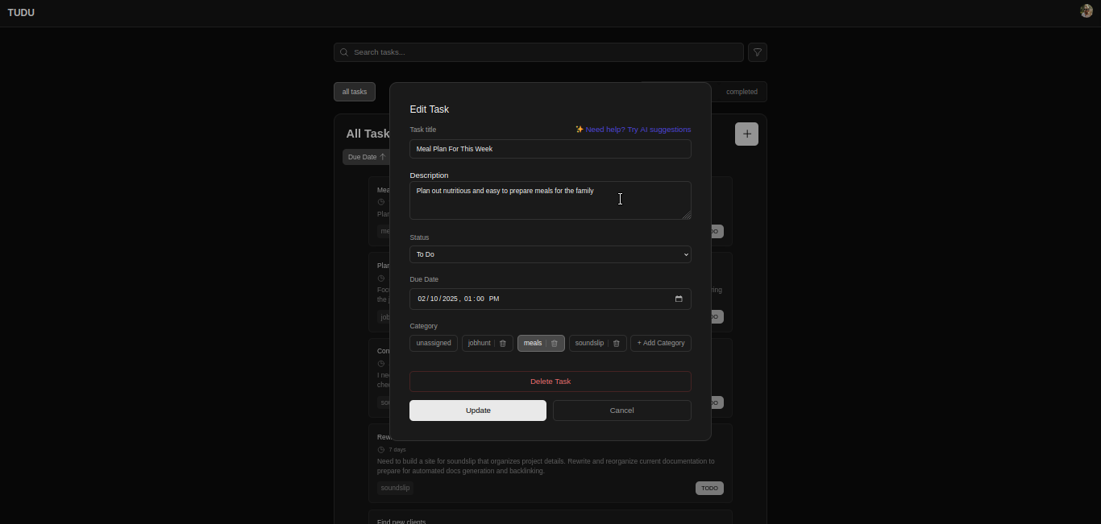Click into the Description text area
Screen dimensions: 1101x524
coord(550,200)
